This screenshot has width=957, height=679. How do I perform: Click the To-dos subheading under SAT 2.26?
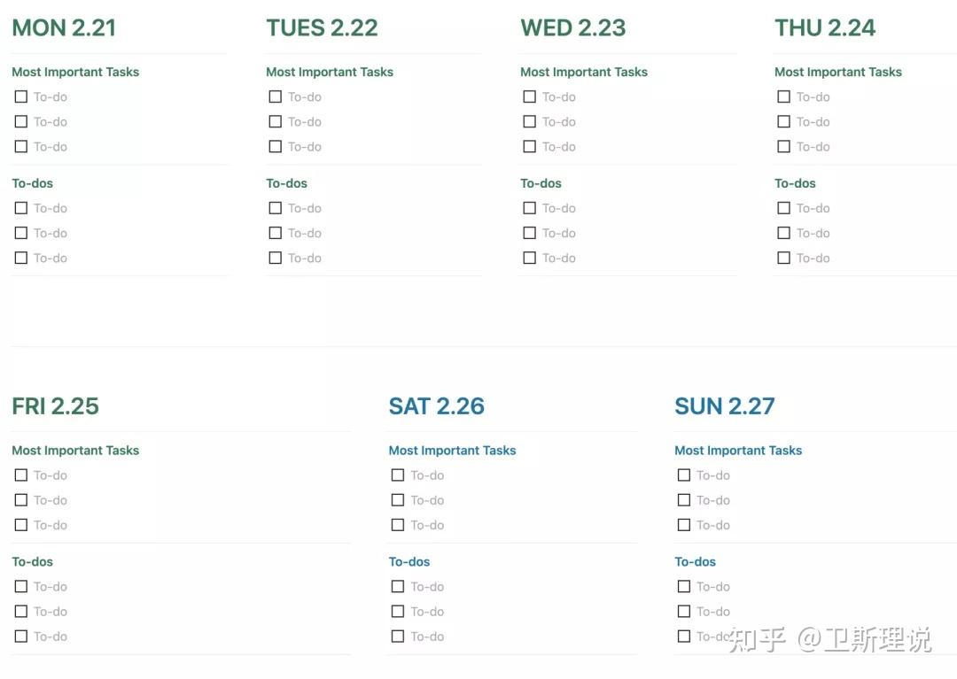tap(409, 562)
